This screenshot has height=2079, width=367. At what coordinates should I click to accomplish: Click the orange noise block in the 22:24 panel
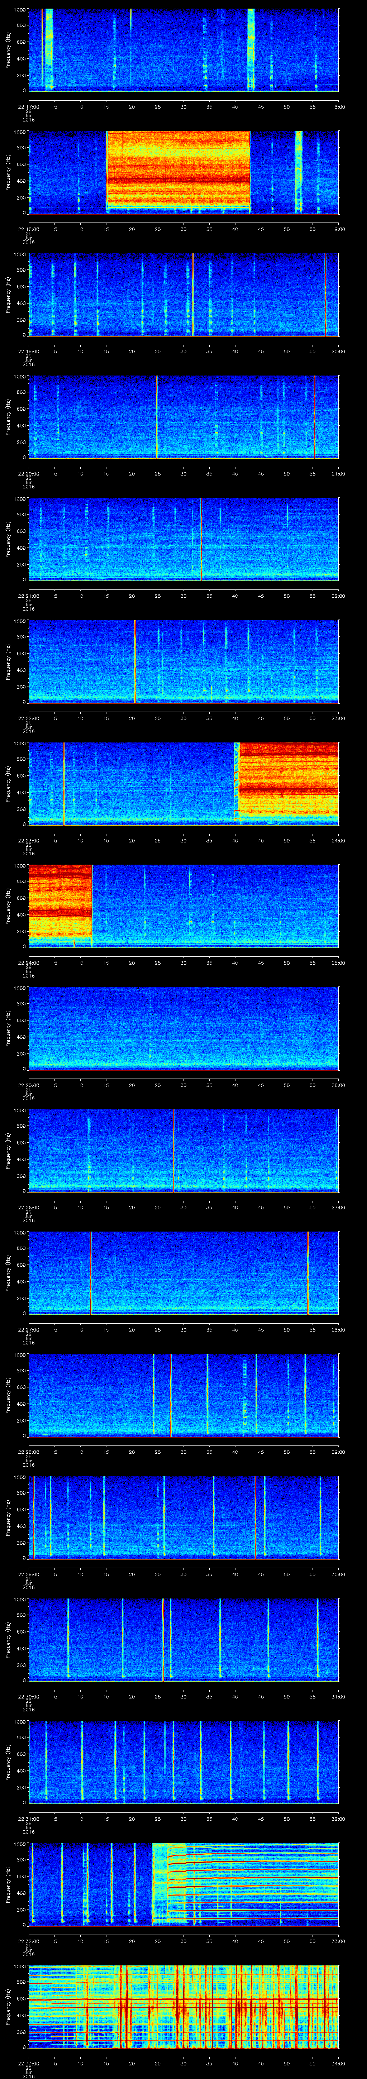(61, 902)
